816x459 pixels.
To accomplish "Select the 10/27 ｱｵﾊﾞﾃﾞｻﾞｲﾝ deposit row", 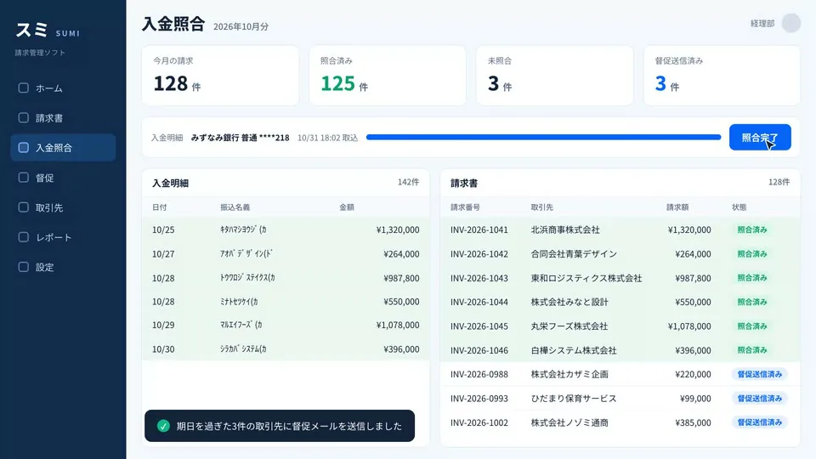I will (286, 254).
